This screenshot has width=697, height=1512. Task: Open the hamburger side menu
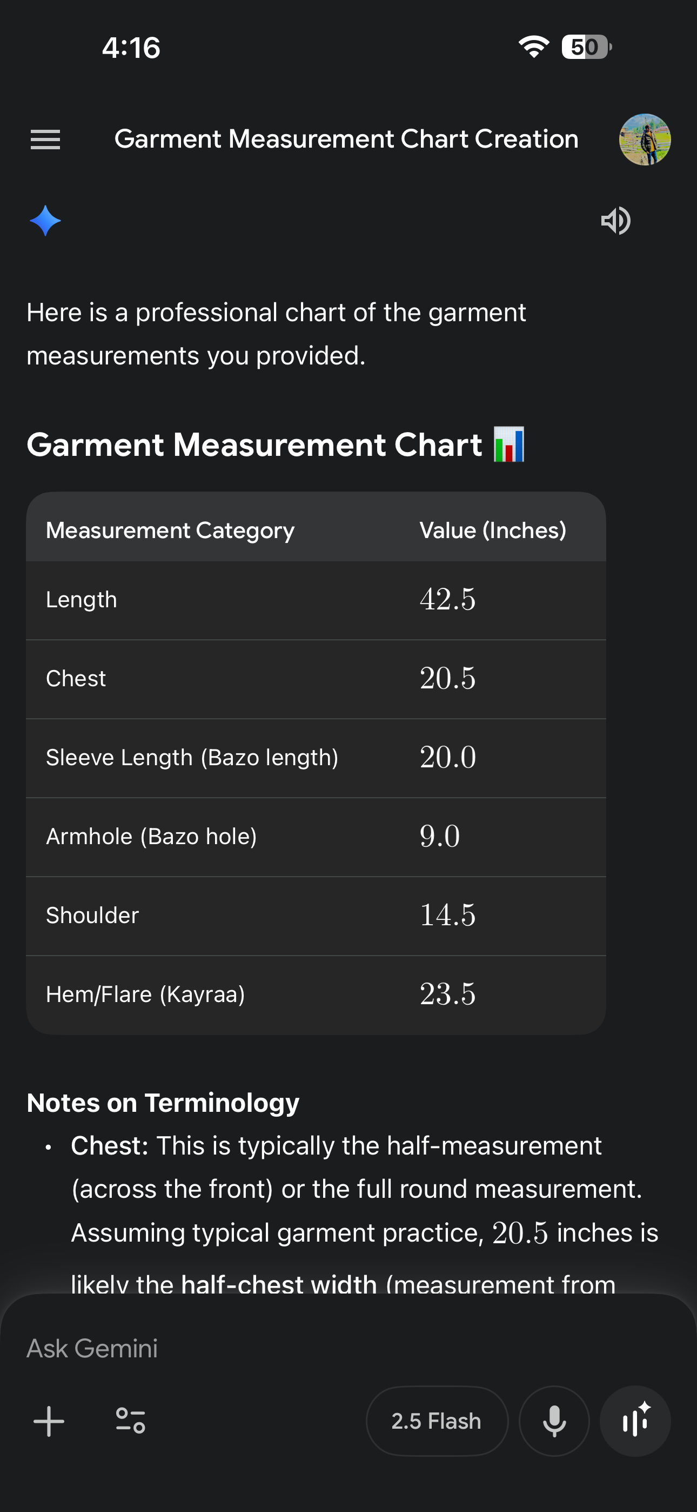click(45, 140)
